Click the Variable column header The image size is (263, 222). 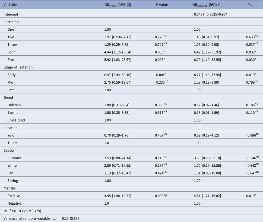coord(11,5)
